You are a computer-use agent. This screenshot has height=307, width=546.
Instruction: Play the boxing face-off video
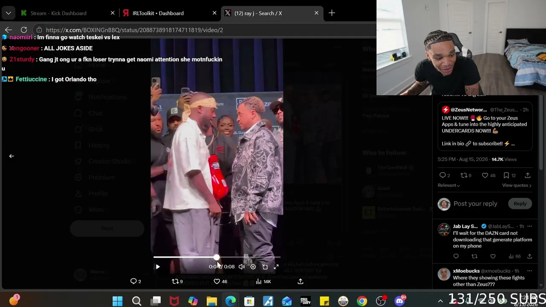[x=158, y=267]
